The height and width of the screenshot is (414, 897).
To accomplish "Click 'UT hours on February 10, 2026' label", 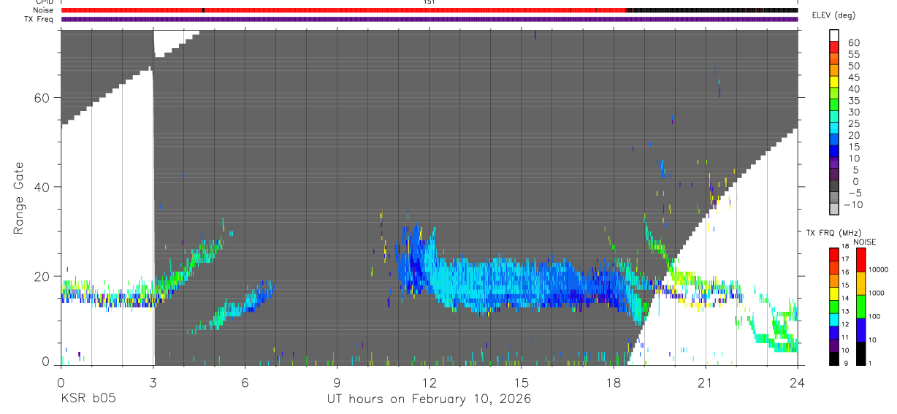I will pyautogui.click(x=429, y=399).
